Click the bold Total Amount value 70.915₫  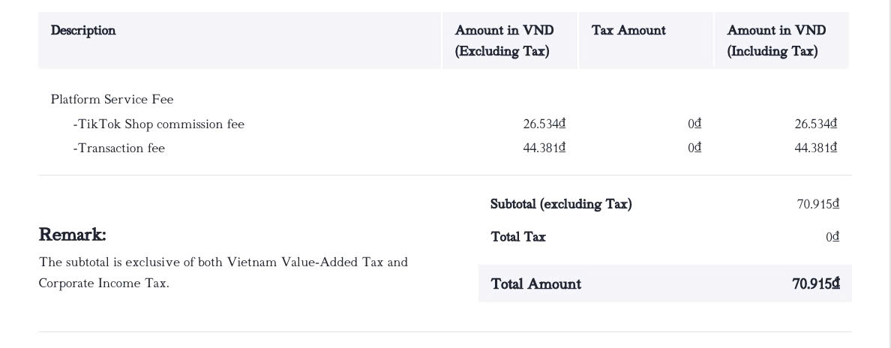(x=816, y=283)
